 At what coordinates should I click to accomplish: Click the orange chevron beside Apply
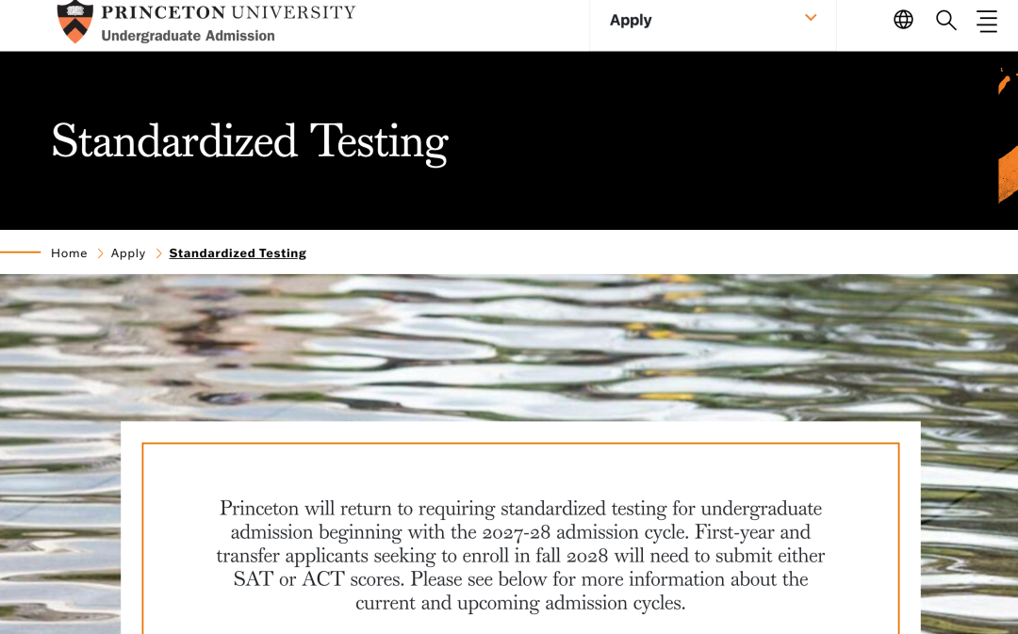(811, 18)
